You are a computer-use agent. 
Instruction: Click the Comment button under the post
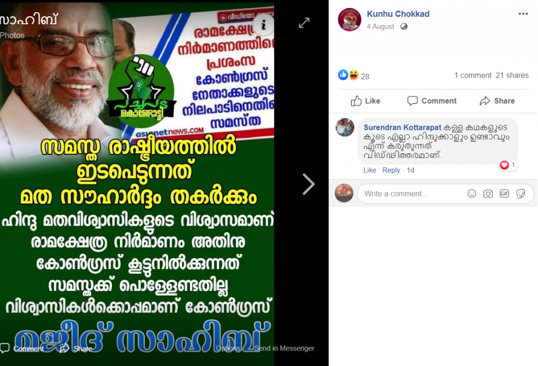[432, 101]
